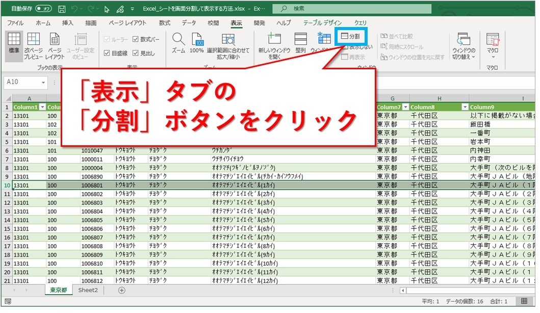Toggle the ルーラー ruler checkbox
Screen dimensions: 540x313
pyautogui.click(x=107, y=39)
